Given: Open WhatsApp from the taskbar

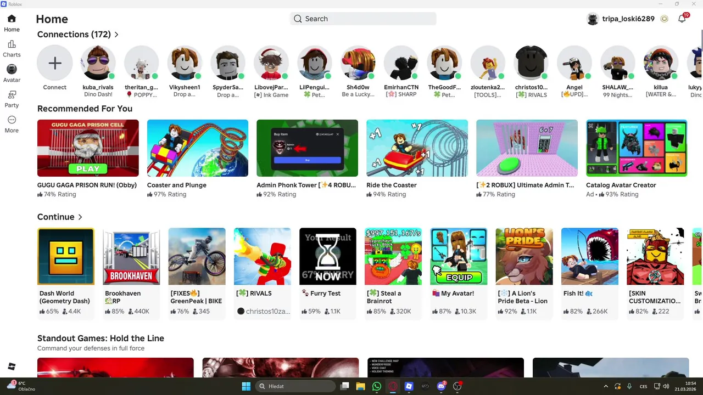Looking at the screenshot, I should 376,386.
